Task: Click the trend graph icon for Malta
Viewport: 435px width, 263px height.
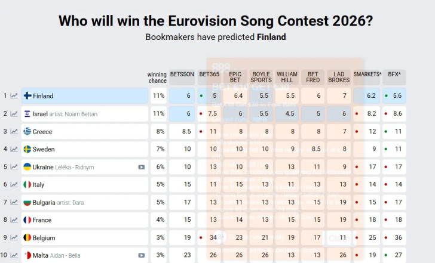Action: pos(14,255)
